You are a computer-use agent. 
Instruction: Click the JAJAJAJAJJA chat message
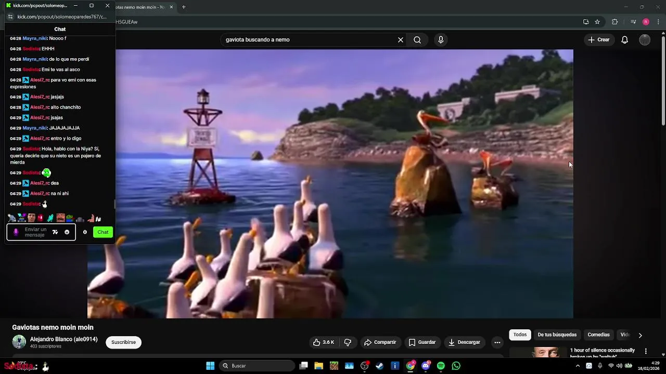(65, 128)
